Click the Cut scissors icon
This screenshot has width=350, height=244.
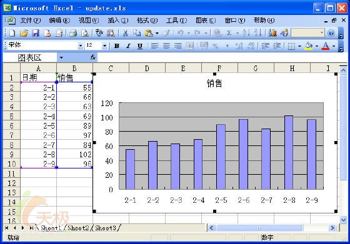125,33
